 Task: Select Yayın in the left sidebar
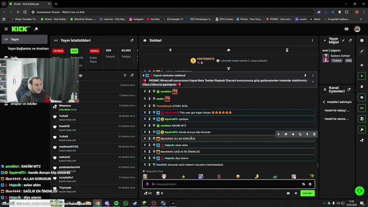(x=24, y=39)
